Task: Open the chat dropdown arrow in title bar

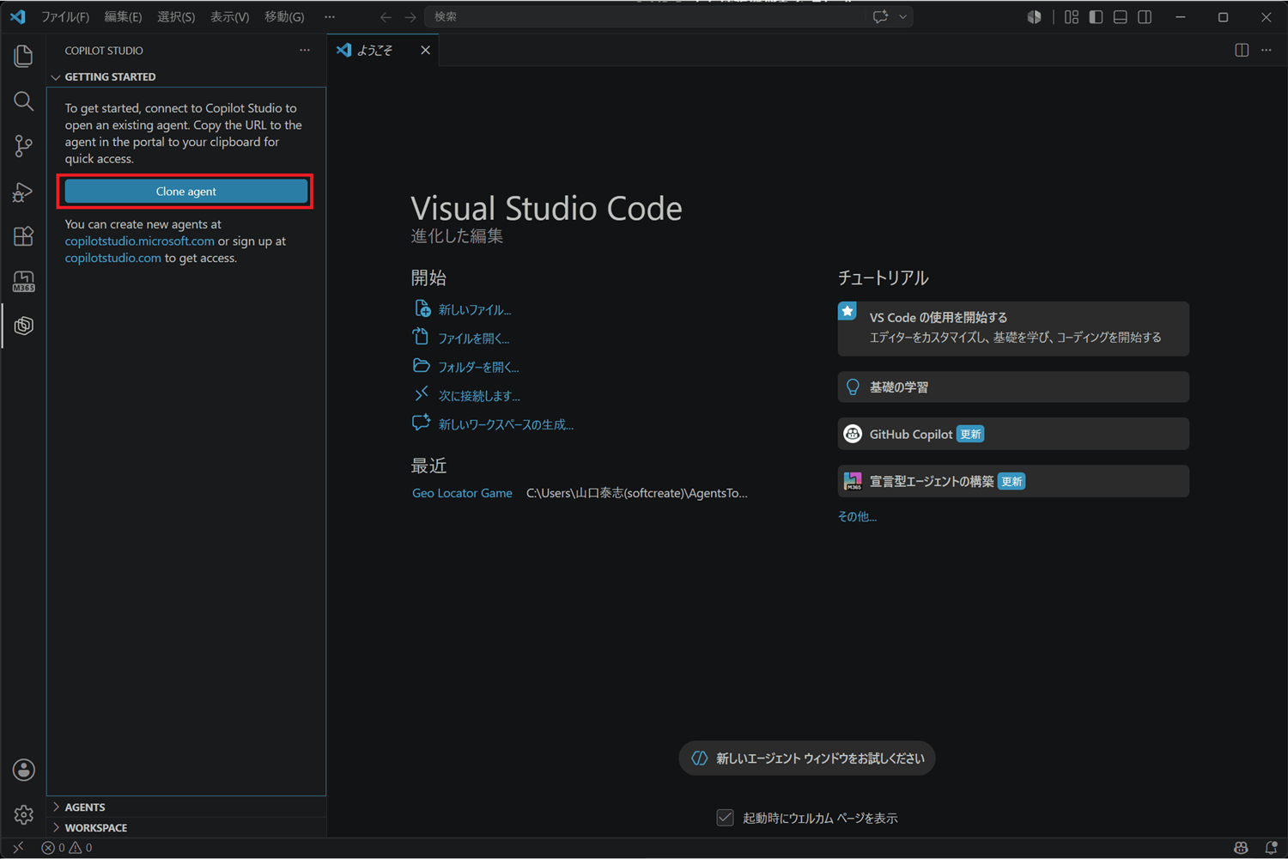Action: click(902, 17)
